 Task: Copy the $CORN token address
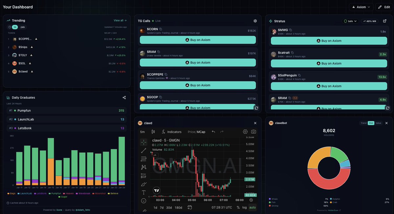click(161, 29)
